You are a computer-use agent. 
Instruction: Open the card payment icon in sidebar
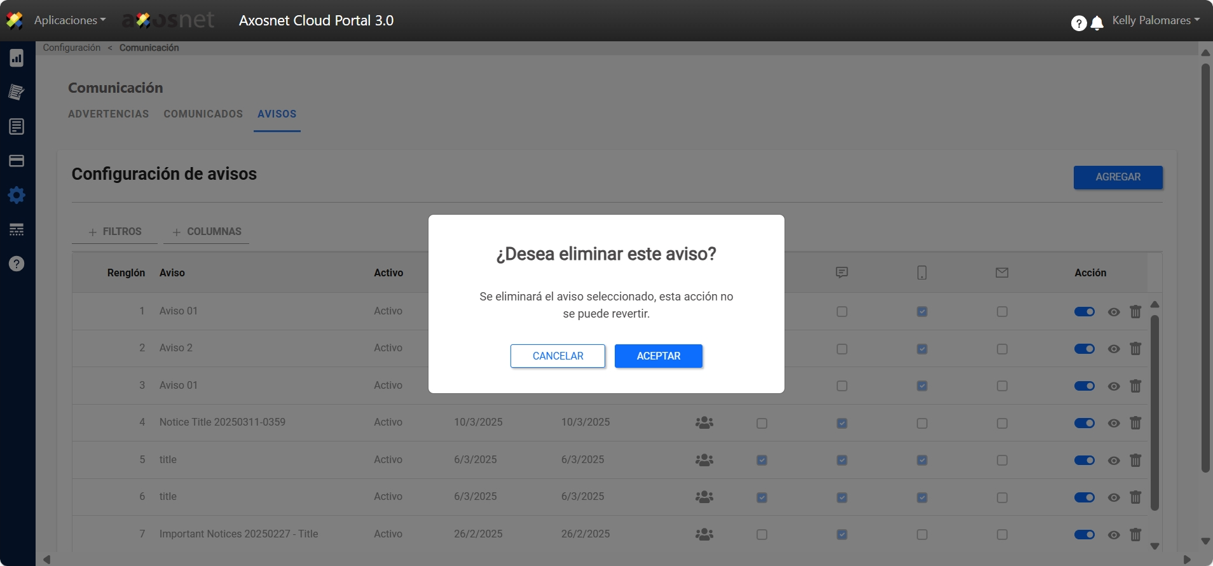(17, 161)
